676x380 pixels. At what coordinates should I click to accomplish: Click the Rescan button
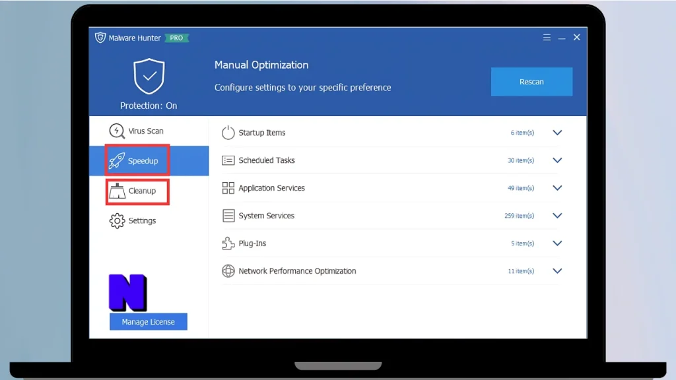point(531,81)
